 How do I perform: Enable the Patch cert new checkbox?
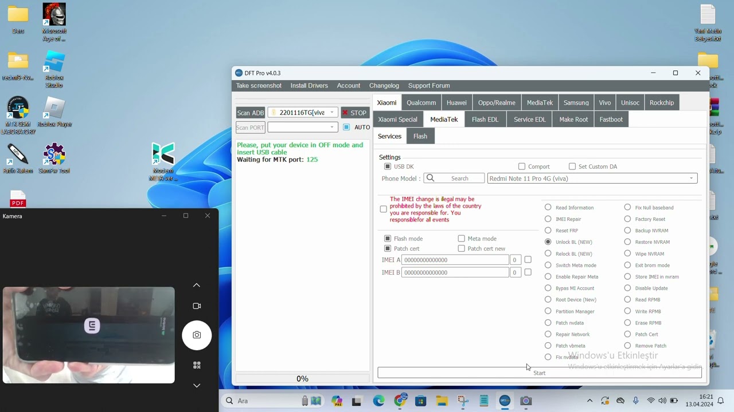coord(462,249)
